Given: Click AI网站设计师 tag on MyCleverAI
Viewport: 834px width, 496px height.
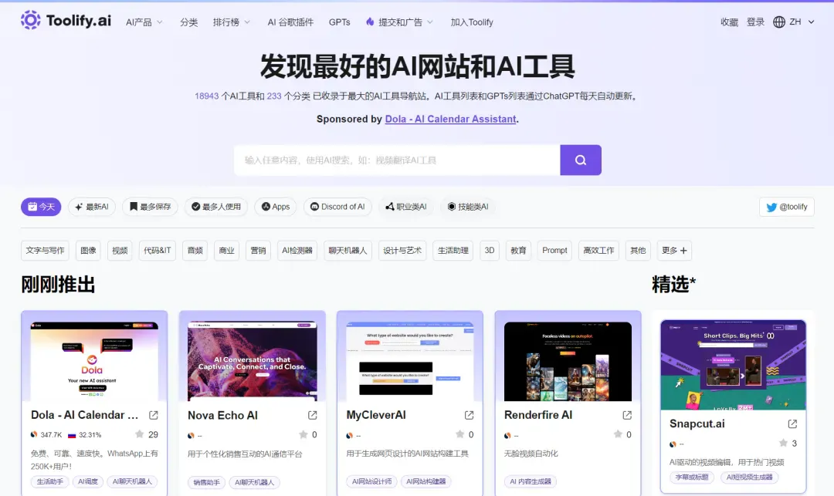Looking at the screenshot, I should [x=371, y=481].
